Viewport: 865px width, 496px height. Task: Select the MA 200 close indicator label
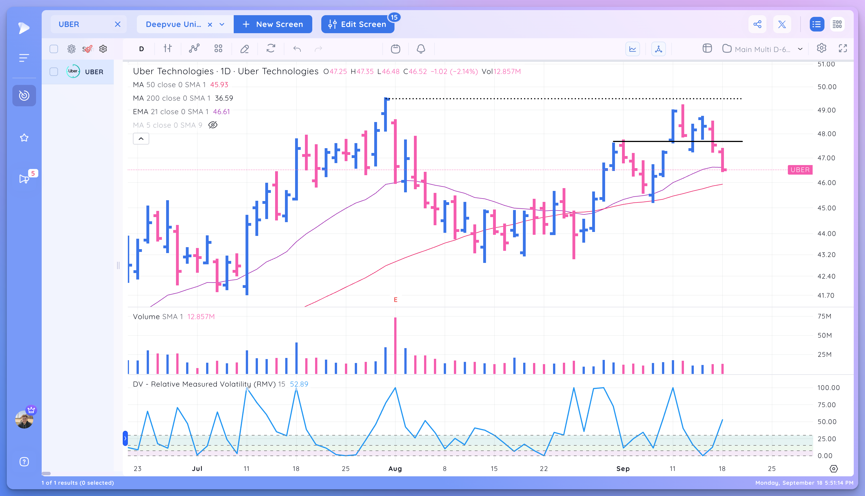point(171,98)
